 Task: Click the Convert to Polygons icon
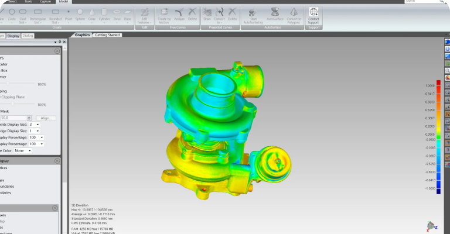294,14
